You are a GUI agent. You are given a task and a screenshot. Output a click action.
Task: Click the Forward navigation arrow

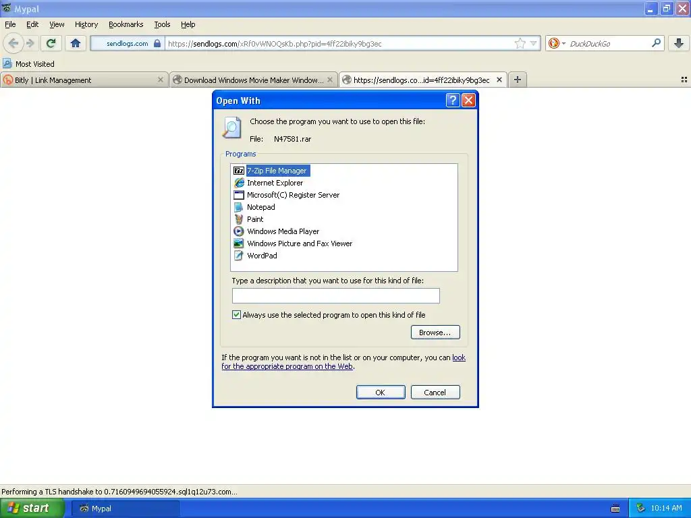click(30, 43)
